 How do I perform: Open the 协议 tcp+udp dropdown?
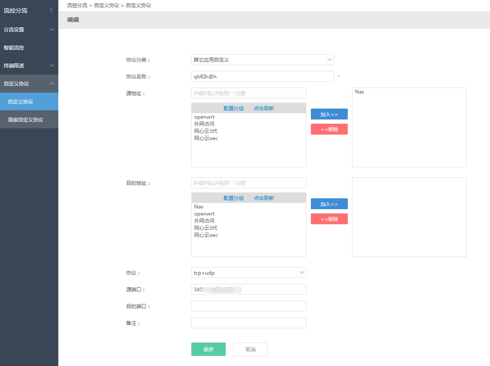[248, 273]
